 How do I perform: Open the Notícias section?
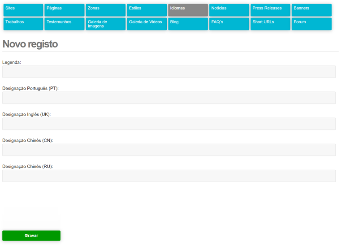click(x=229, y=10)
